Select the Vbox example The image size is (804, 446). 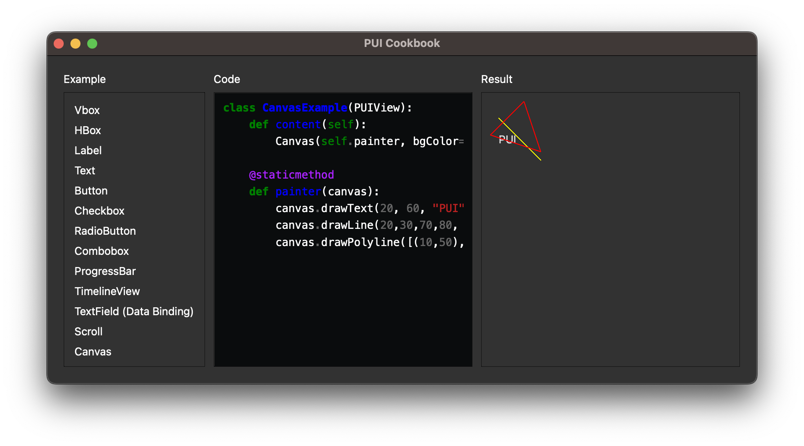coord(87,110)
